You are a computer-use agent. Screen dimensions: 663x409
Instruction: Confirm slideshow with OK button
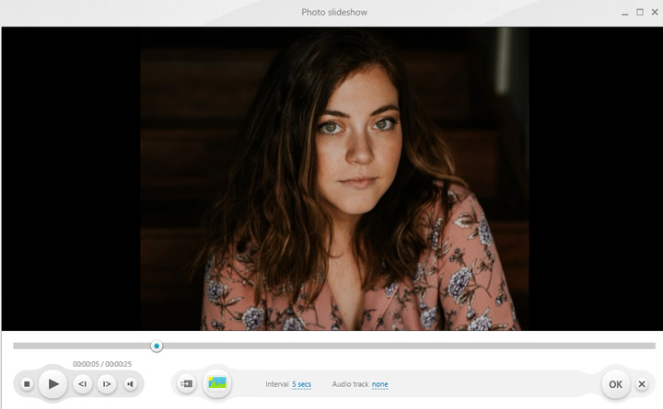pyautogui.click(x=615, y=384)
